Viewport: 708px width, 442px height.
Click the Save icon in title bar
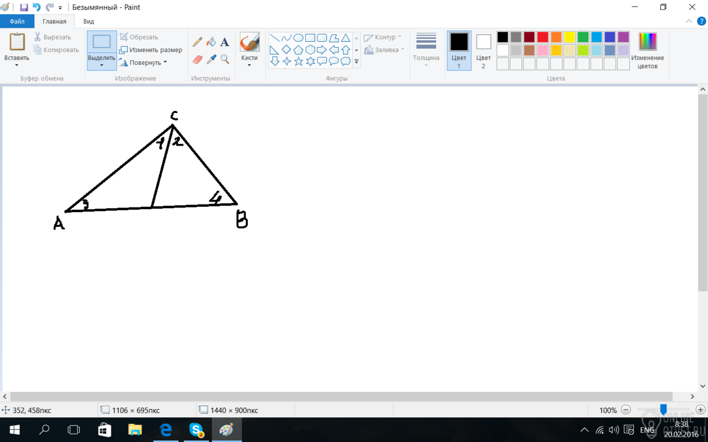(x=24, y=8)
